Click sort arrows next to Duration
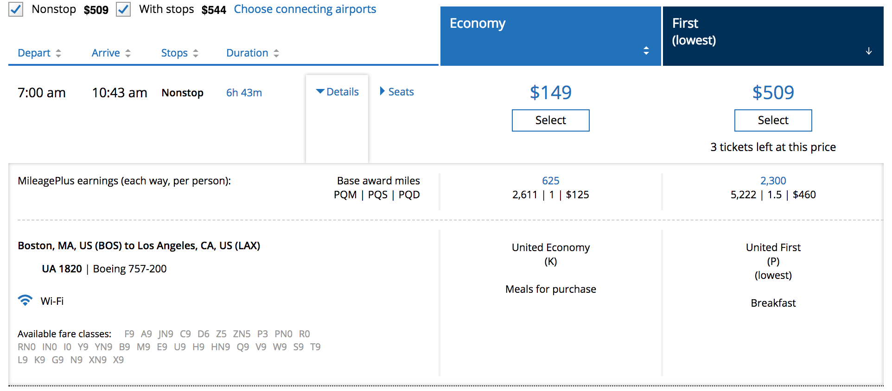Screen dimensions: 892x391 pyautogui.click(x=276, y=53)
